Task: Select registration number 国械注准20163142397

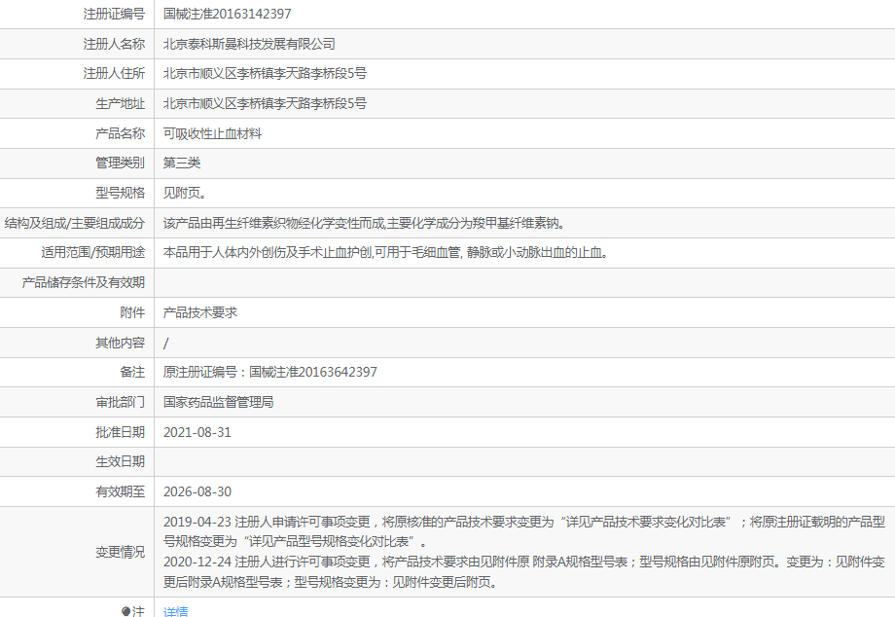Action: 228,14
